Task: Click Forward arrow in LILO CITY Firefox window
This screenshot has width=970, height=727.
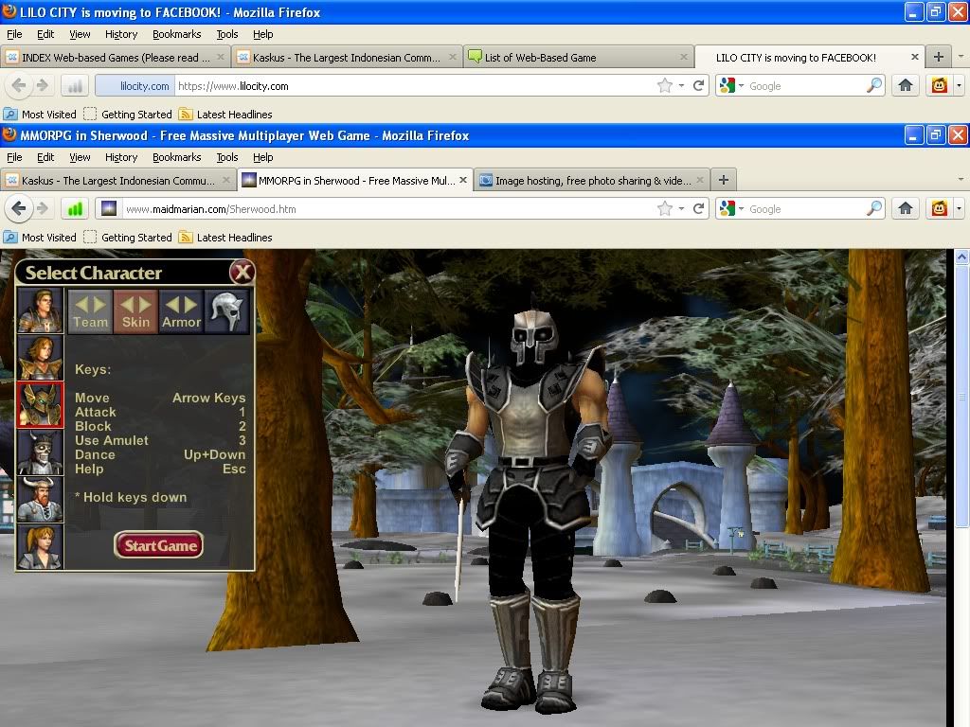Action: [x=43, y=85]
